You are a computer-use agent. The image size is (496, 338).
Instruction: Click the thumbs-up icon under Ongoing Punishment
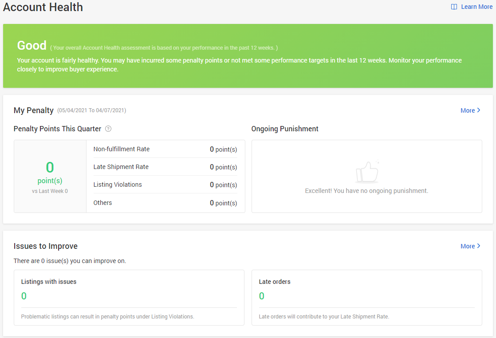pyautogui.click(x=367, y=172)
